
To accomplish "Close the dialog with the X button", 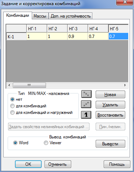I will [125, 2].
